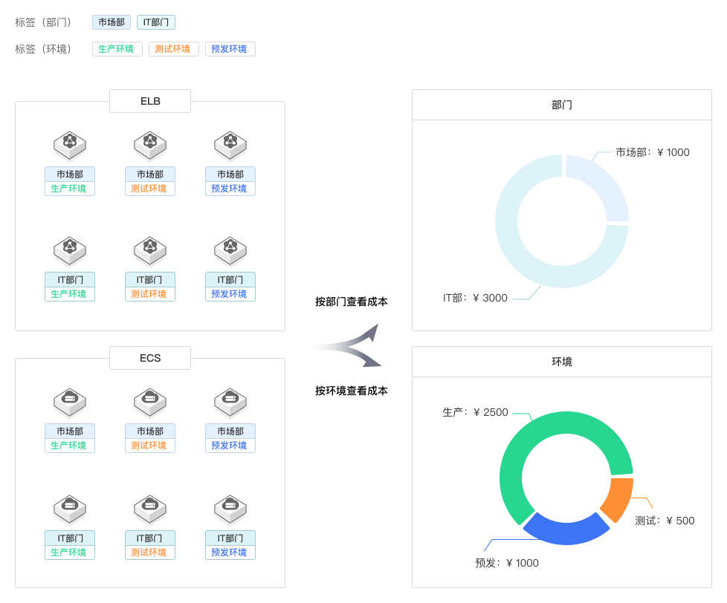Select the ELB icon above 市场部 测试环境
The image size is (727, 603).
pyautogui.click(x=150, y=144)
